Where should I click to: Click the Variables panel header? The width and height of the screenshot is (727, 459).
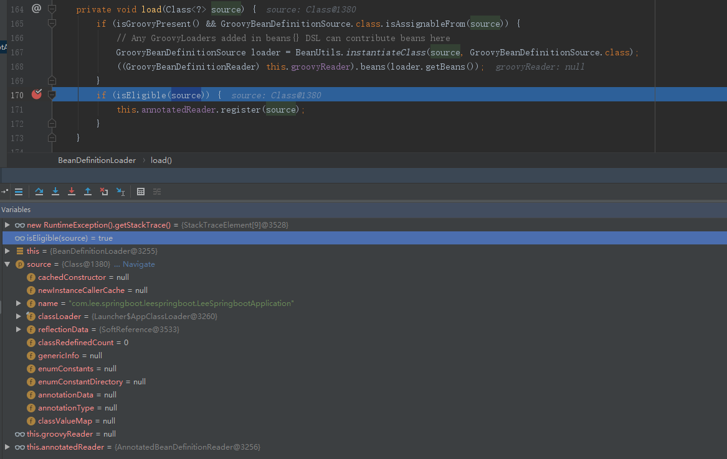click(x=16, y=210)
